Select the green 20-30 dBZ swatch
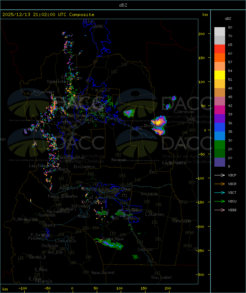This screenshot has height=293, width=246. point(220,144)
